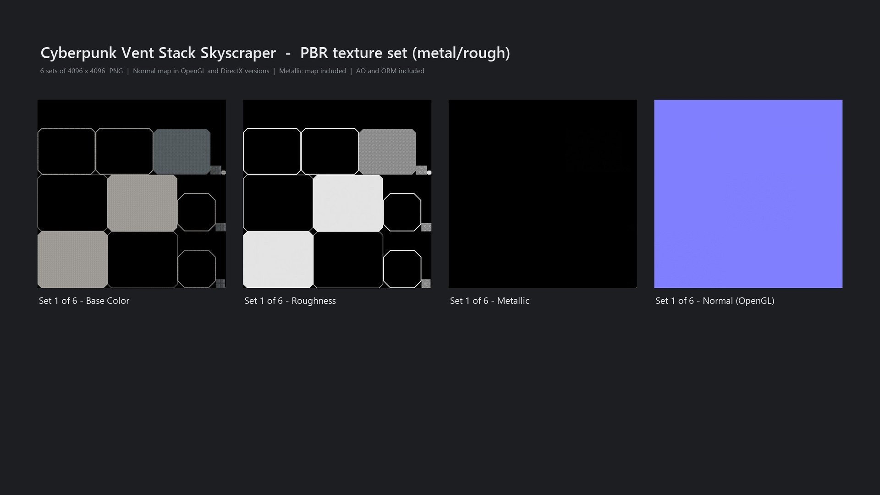The height and width of the screenshot is (495, 880).
Task: Click the 'Set 1 of 6 - Roughness' caption
Action: click(x=290, y=301)
